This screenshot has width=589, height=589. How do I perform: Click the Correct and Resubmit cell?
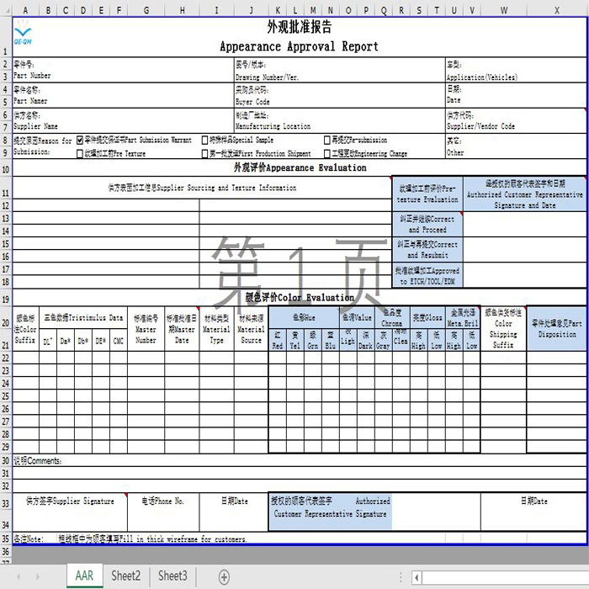(427, 249)
